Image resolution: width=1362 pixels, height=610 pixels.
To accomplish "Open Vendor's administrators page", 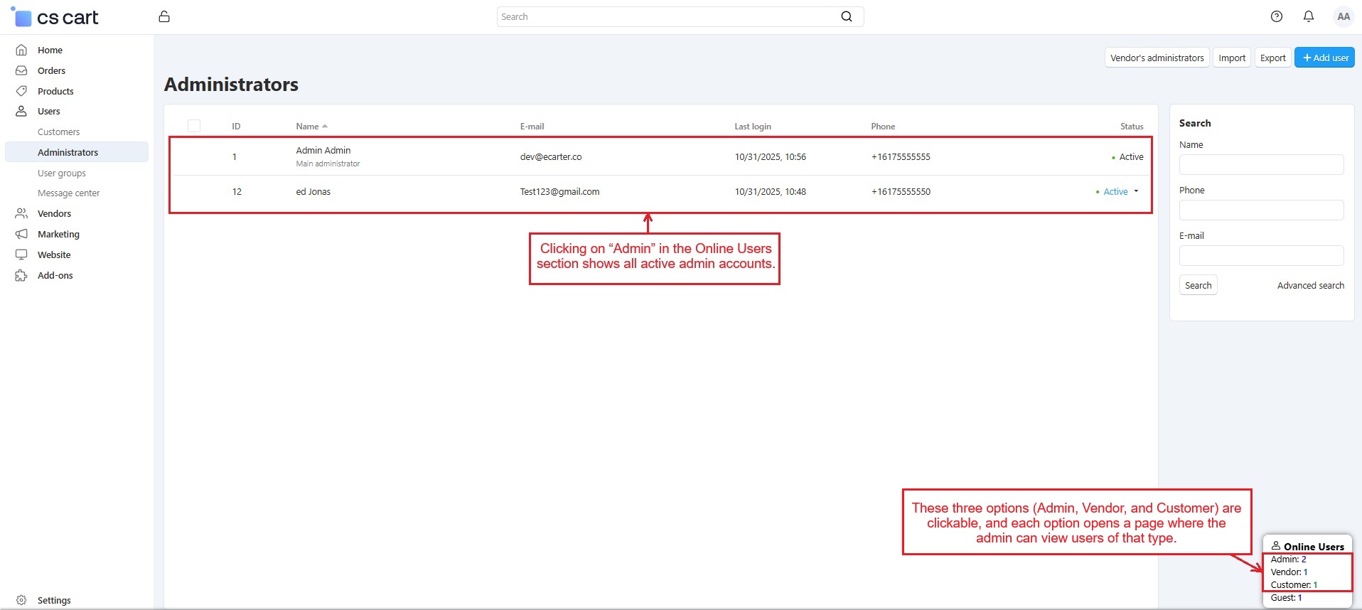I will 1157,58.
